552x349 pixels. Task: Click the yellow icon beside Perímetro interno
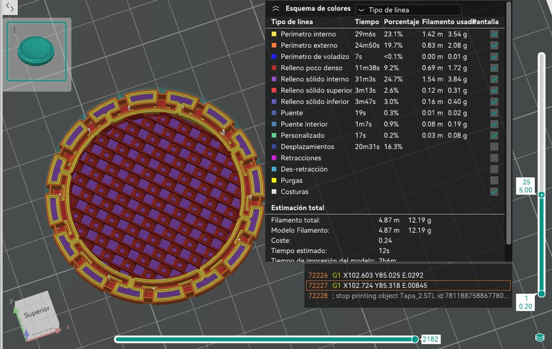point(274,34)
